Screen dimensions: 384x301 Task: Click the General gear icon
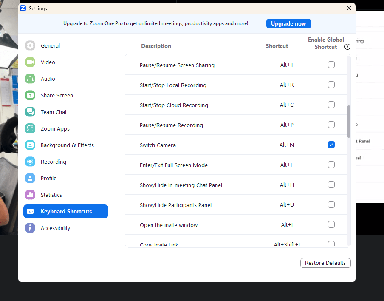30,45
